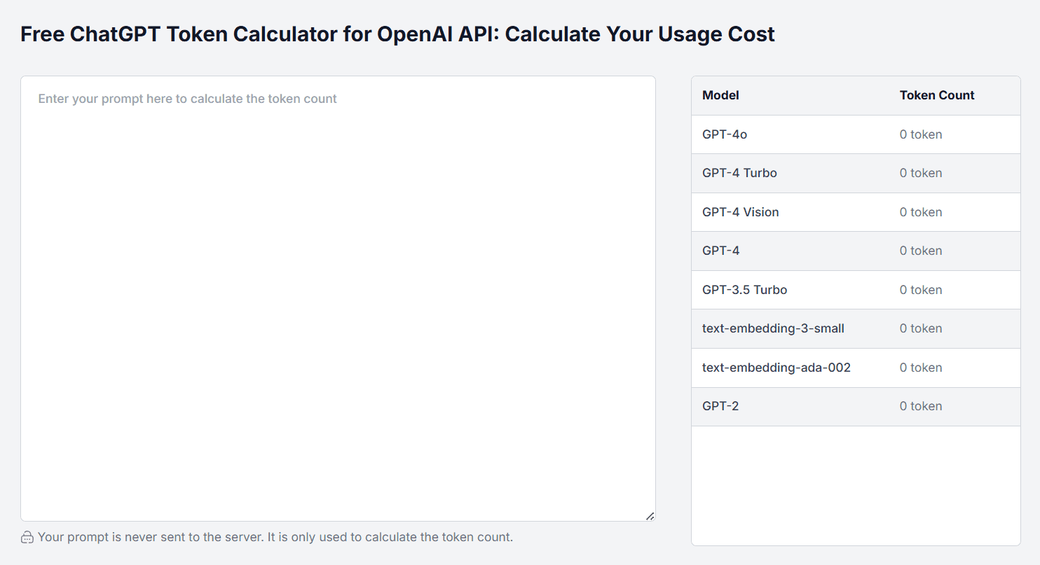The height and width of the screenshot is (565, 1040).
Task: Click the textarea resize handle corner
Action: click(x=650, y=516)
